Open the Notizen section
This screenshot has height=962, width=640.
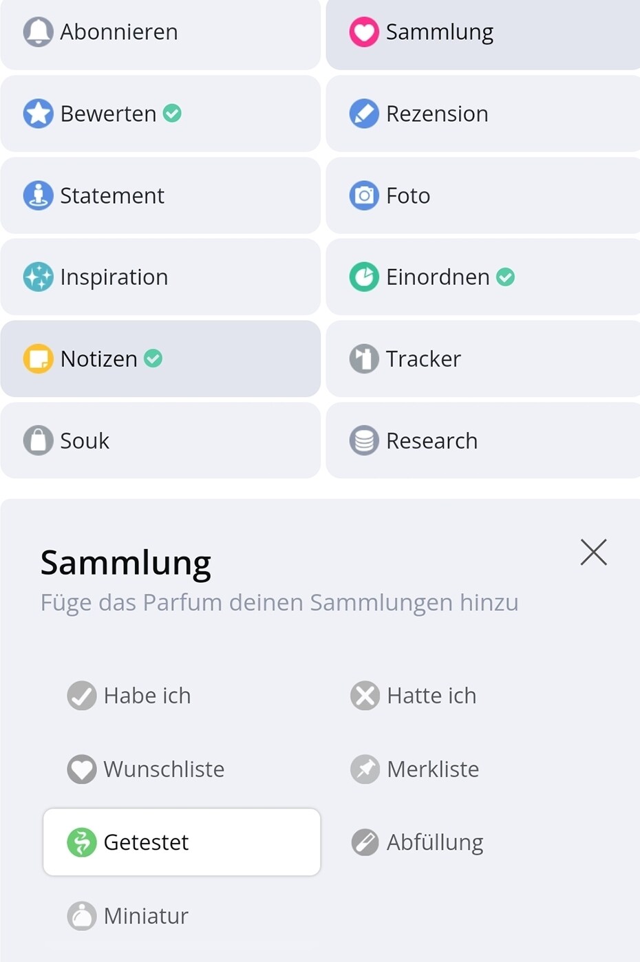[160, 359]
